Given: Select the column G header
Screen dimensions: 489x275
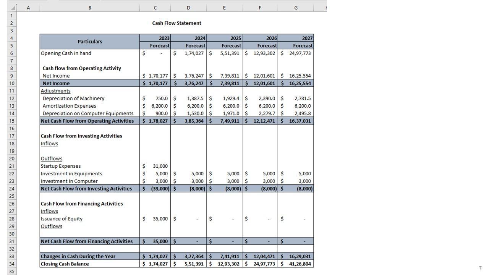Looking at the screenshot, I should click(x=296, y=8).
